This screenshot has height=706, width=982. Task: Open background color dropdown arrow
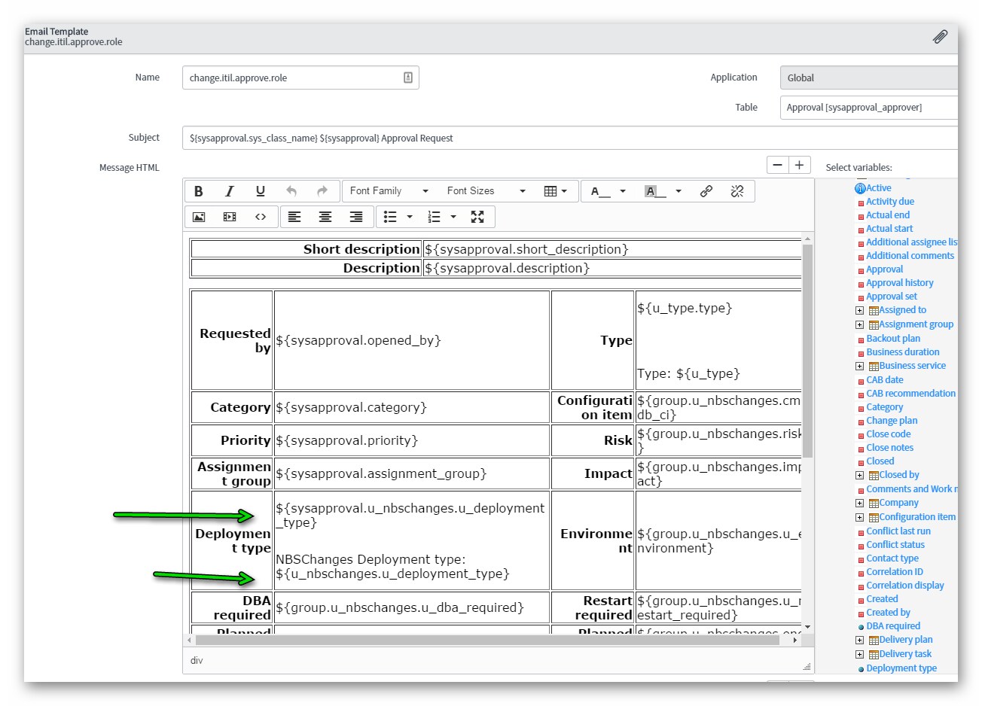click(x=679, y=191)
